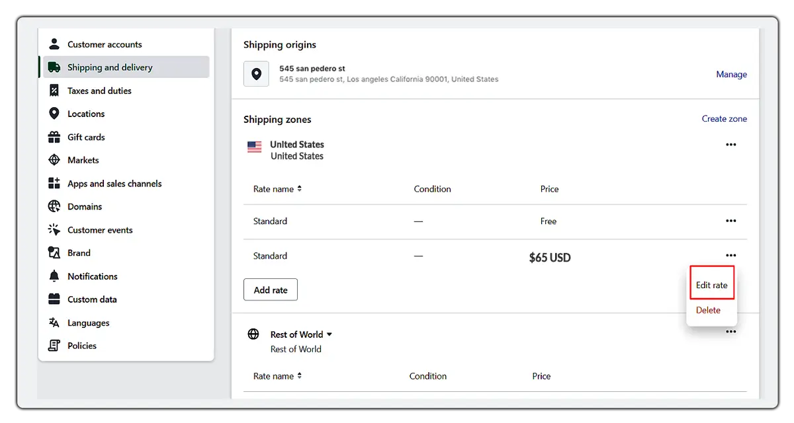Click the Standard rate name in Free row
This screenshot has width=794, height=423.
click(270, 221)
